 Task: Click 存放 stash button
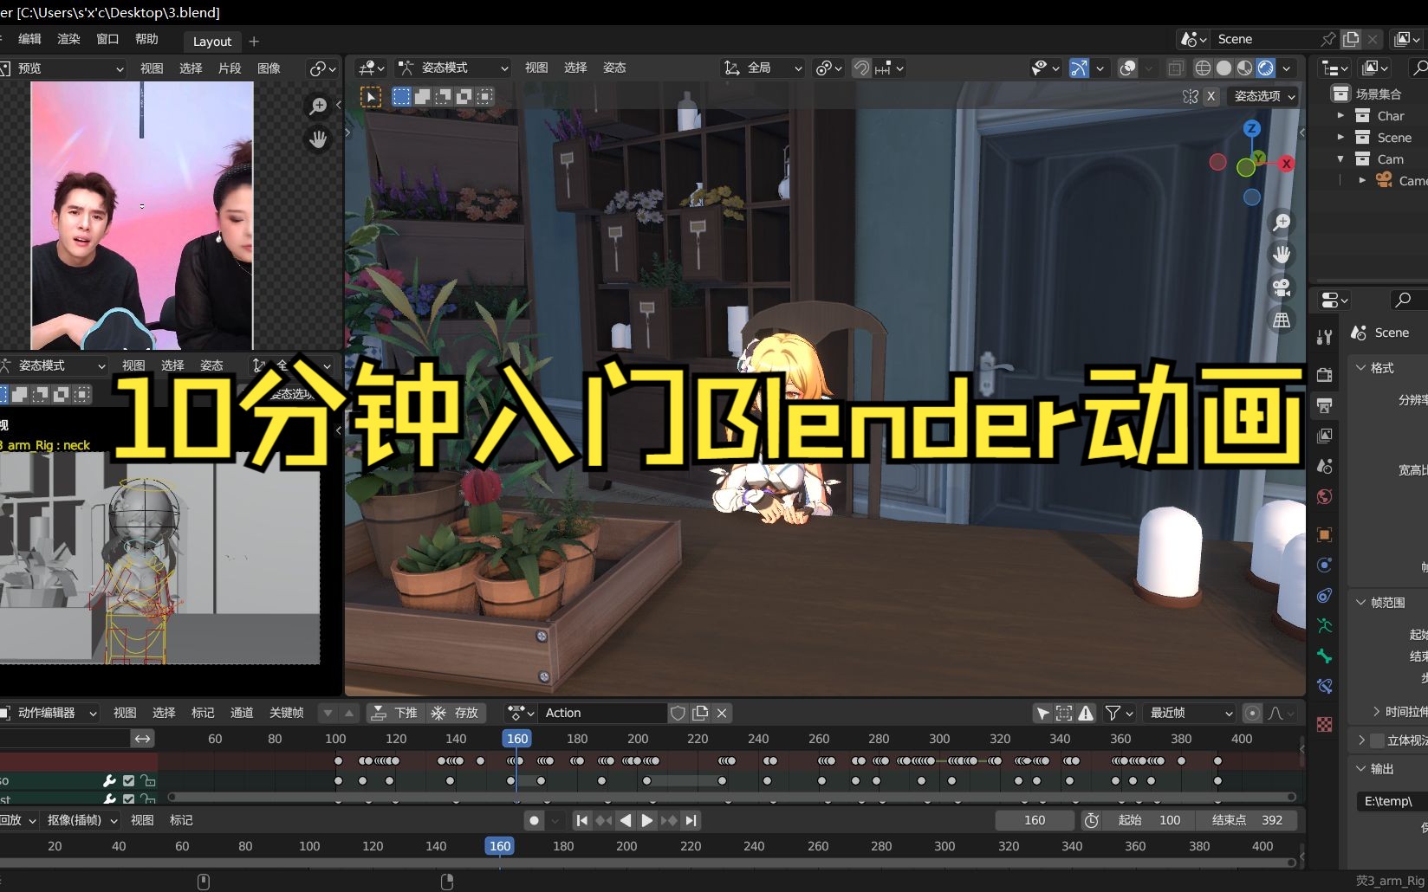click(x=456, y=713)
